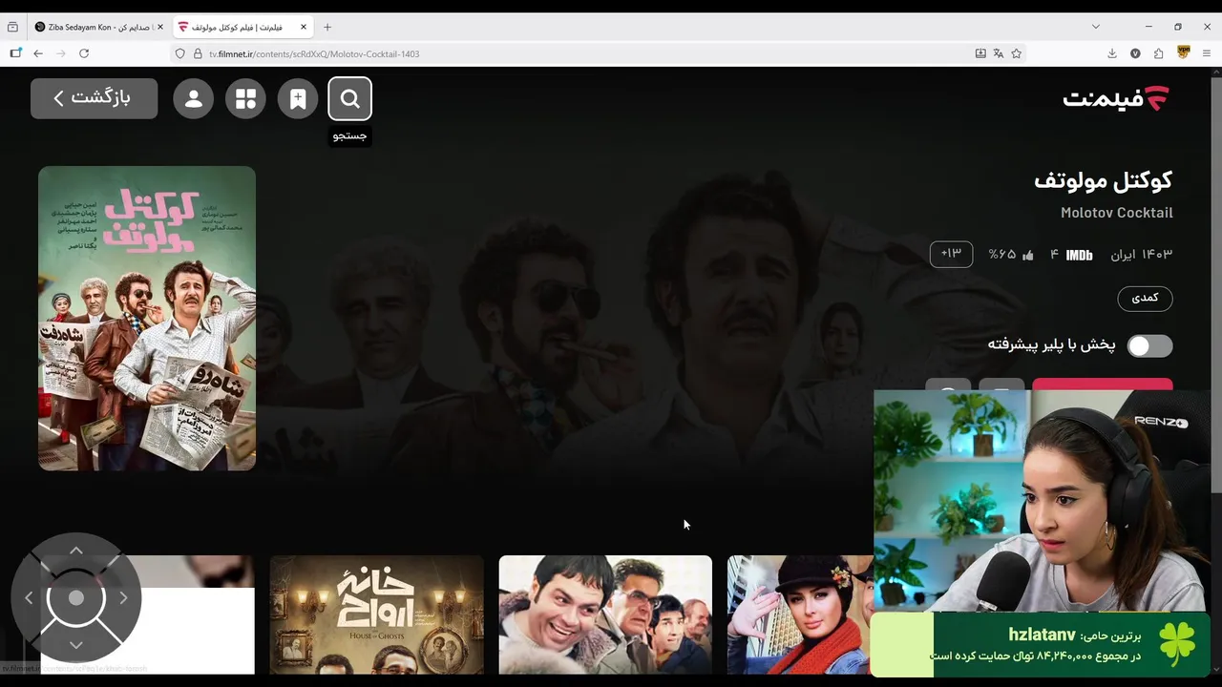Image resolution: width=1222 pixels, height=687 pixels.
Task: Open the laughing men movie thumbnail
Action: click(605, 614)
